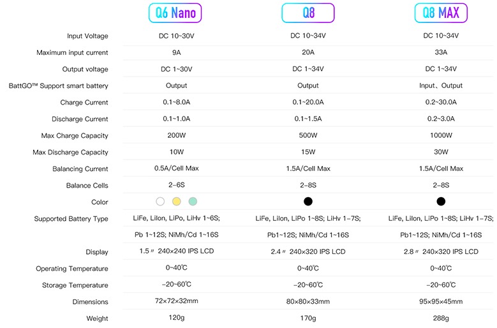The height and width of the screenshot is (328, 497).
Task: Click the 1000W value for Q8 MAX
Action: (441, 135)
